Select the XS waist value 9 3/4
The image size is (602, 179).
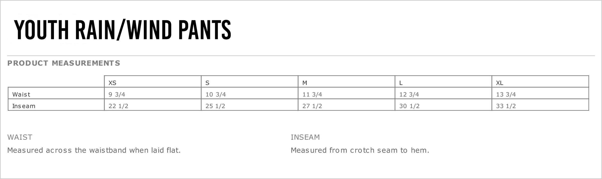pos(117,94)
